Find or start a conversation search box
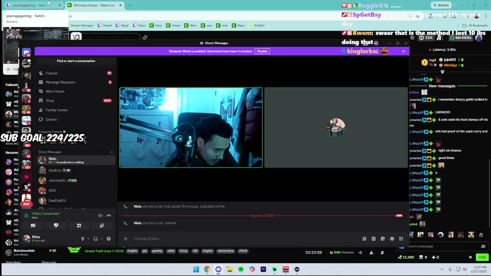 76,61
